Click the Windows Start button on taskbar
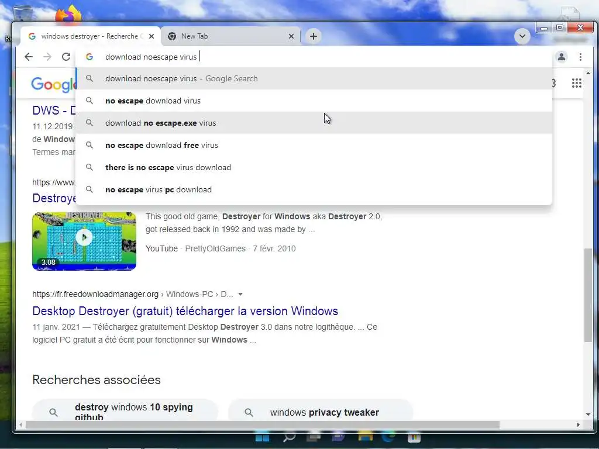Screen dimensions: 599x449 262,438
